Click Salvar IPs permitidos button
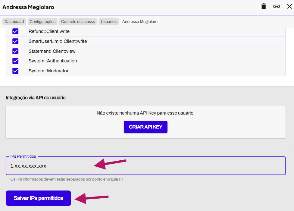The image size is (294, 211). point(39,198)
